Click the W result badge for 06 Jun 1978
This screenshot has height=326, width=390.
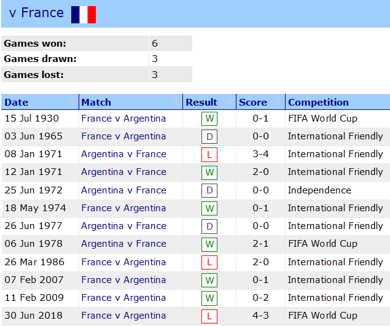209,244
